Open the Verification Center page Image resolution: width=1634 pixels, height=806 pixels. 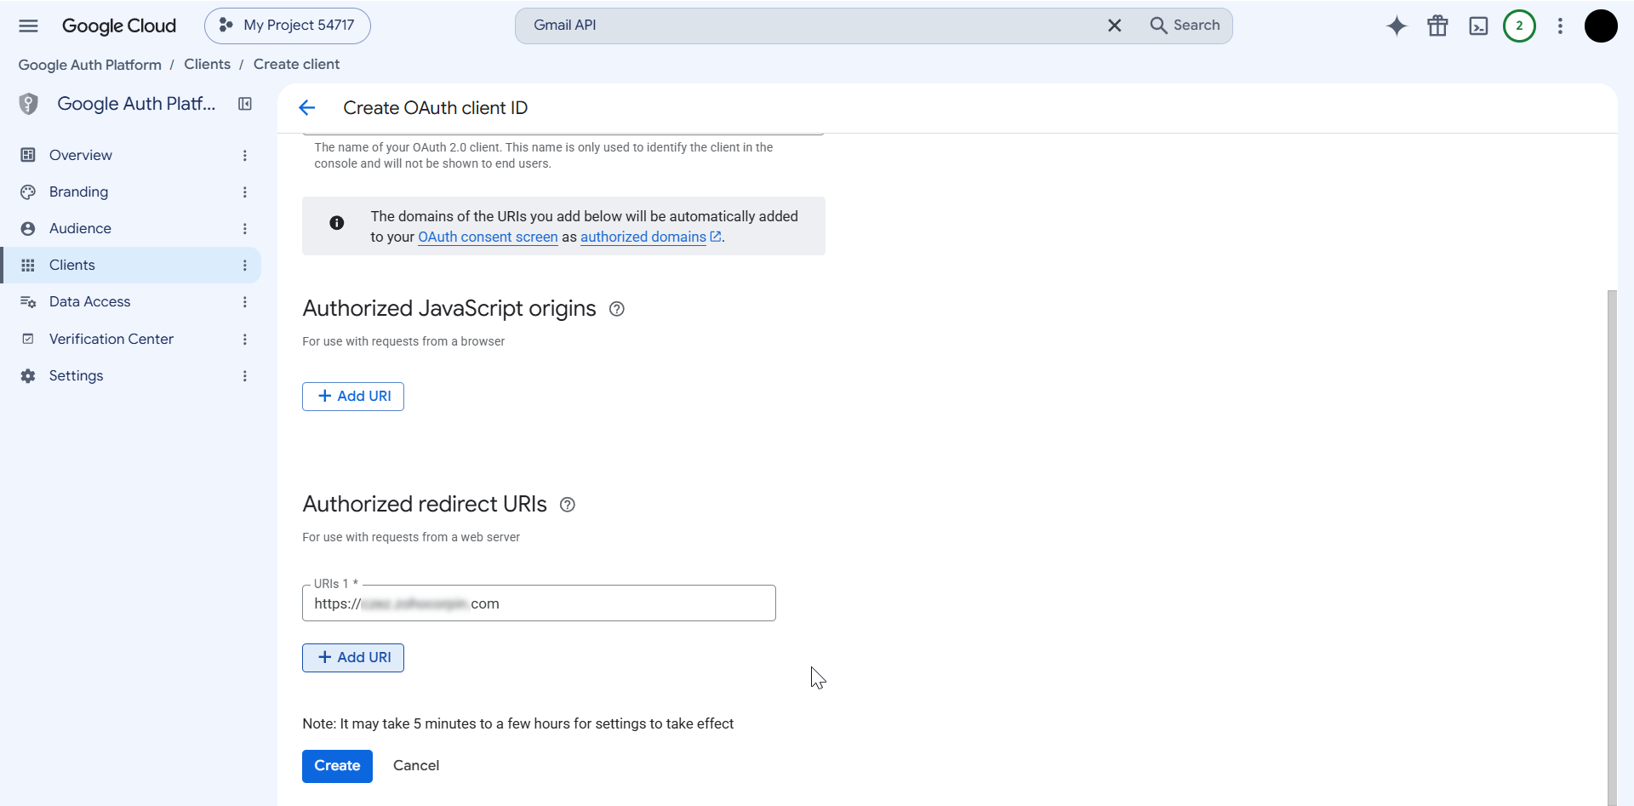[111, 339]
